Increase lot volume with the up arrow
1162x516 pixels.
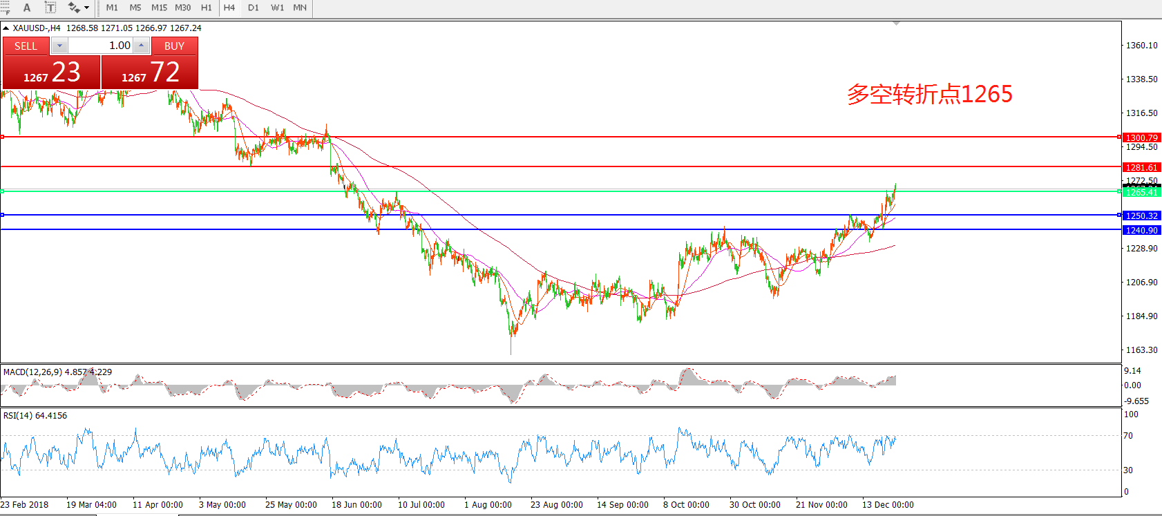141,46
